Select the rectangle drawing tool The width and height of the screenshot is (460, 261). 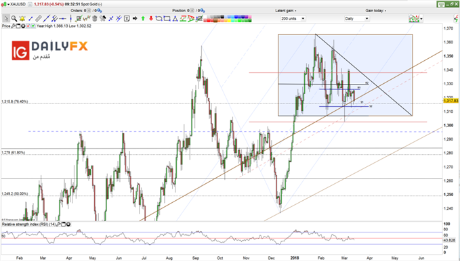[x=167, y=18]
